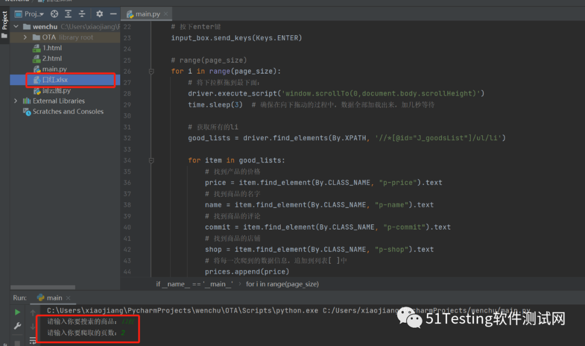This screenshot has width=585, height=346.
Task: Click the Select Opened File target icon
Action: coord(55,14)
